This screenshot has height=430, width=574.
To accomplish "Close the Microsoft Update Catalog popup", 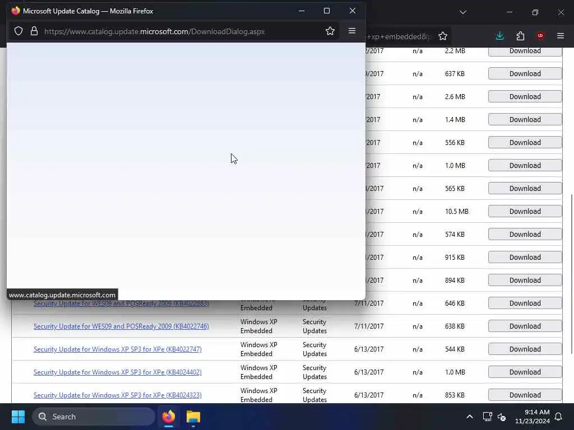I will click(x=352, y=11).
